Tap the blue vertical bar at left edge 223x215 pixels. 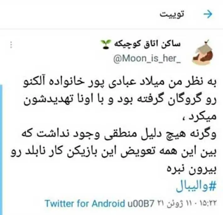click(1, 149)
